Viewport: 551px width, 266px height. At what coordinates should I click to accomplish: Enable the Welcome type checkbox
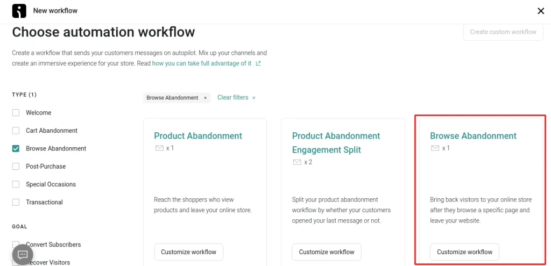click(x=16, y=113)
